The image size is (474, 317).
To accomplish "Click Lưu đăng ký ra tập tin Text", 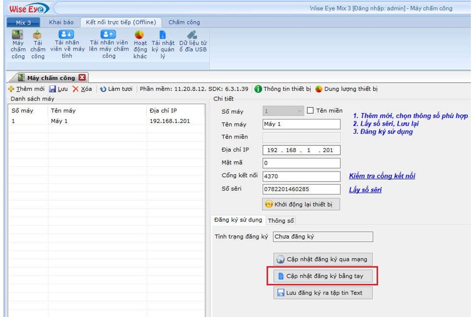I will coord(323,293).
